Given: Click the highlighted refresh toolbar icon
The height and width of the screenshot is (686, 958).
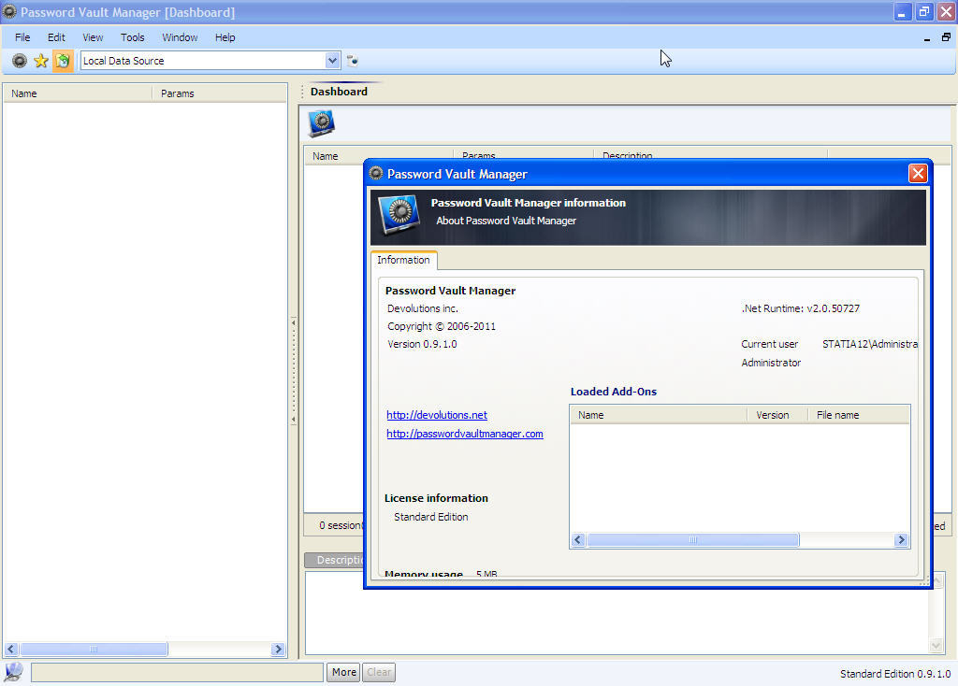Looking at the screenshot, I should 63,61.
